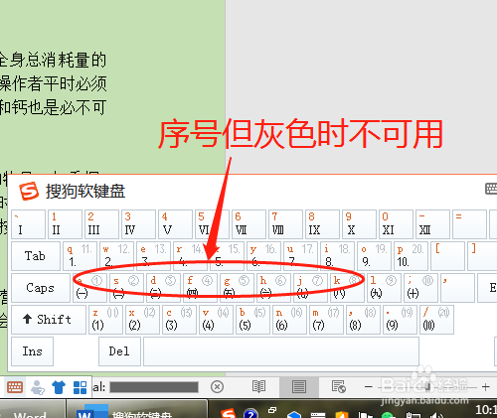The width and height of the screenshot is (497, 418).
Task: Open the 搜狗软键盘 document taskbar button
Action: pyautogui.click(x=137, y=410)
